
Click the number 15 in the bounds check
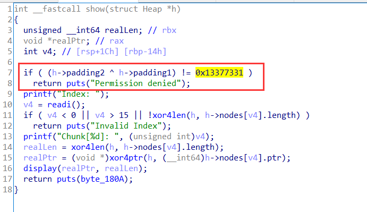124,115
